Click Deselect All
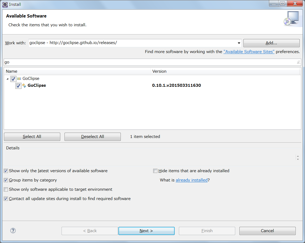The height and width of the screenshot is (243, 305). (92, 137)
